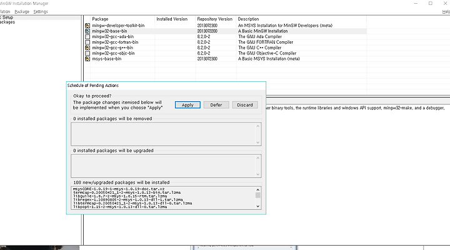Viewport: 450px width, 250px height.
Task: Select libpopt-1.15-2 dll entry
Action: tap(120, 207)
